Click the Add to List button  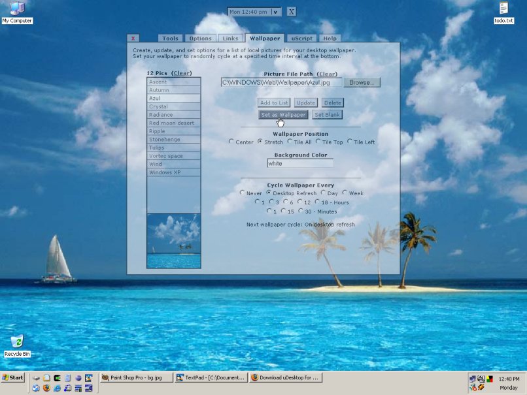(274, 103)
